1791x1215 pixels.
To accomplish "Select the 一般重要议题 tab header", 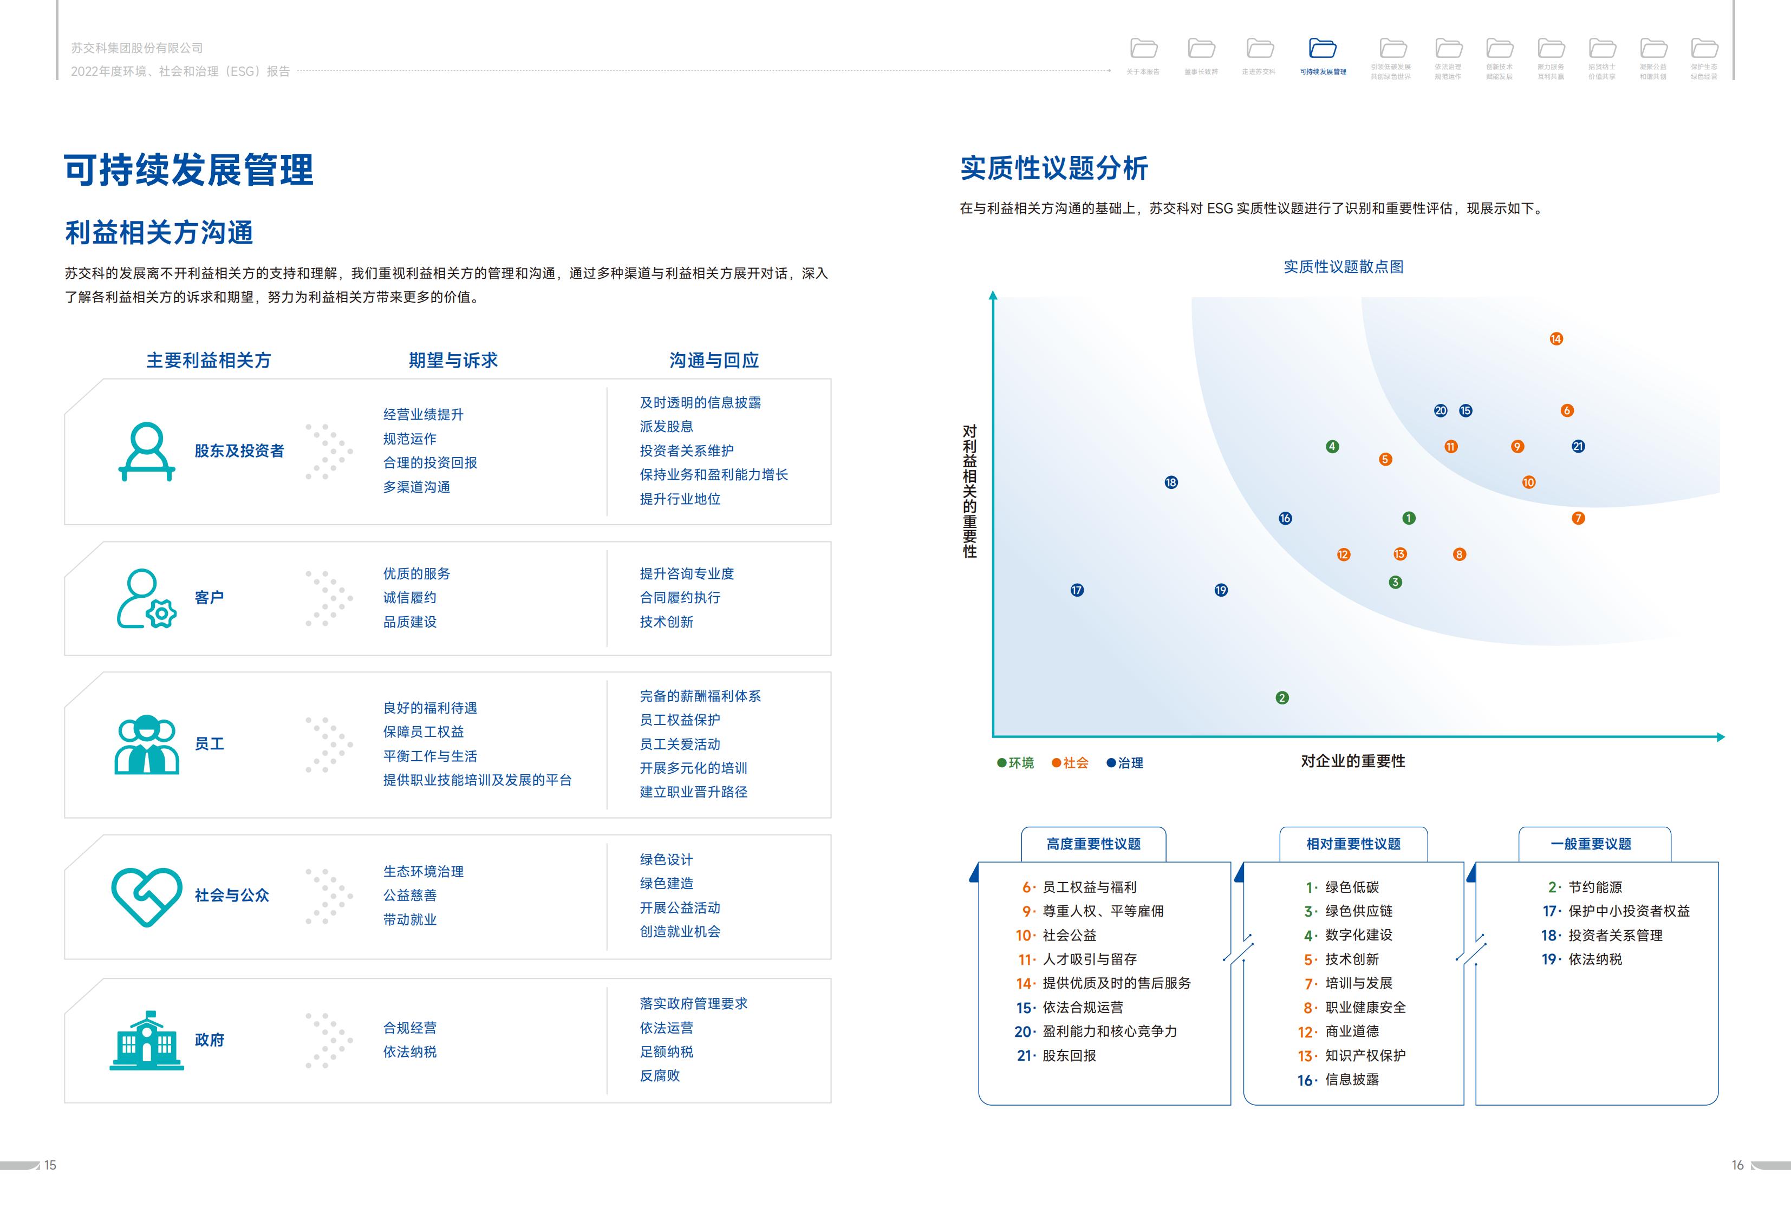I will point(1591,845).
